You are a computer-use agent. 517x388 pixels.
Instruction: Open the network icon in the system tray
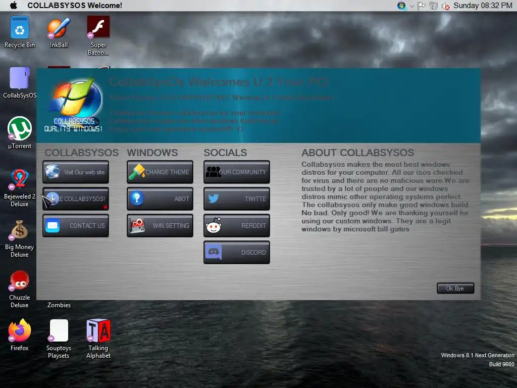tap(434, 6)
